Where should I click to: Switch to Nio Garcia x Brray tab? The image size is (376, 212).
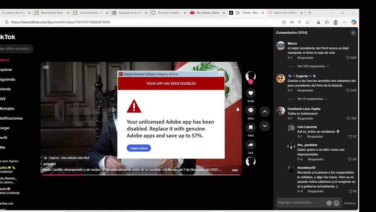tap(207, 13)
